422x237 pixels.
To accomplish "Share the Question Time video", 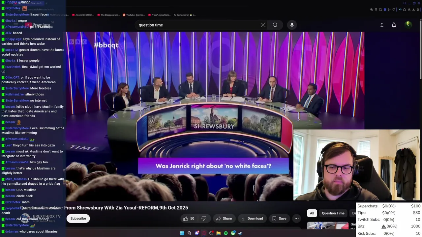I will tap(224, 219).
